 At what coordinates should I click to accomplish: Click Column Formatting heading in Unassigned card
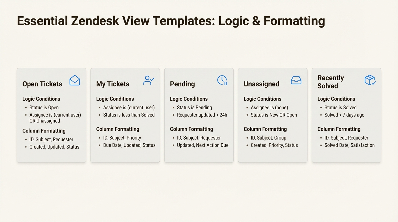(265, 129)
